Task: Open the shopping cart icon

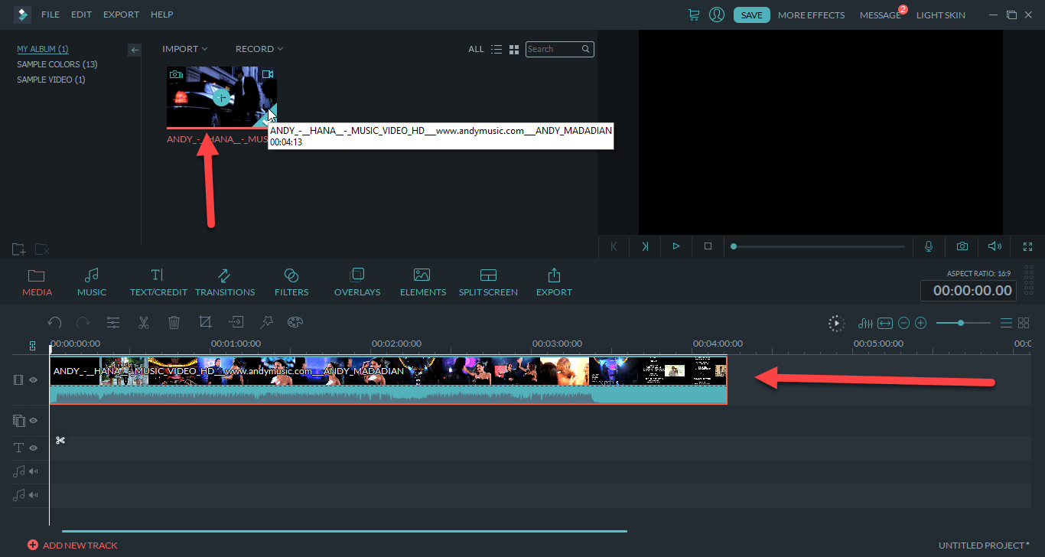Action: coord(694,15)
